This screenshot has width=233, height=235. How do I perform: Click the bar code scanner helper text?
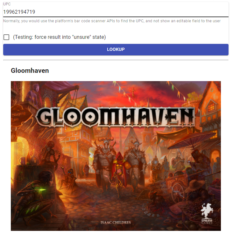(x=112, y=21)
